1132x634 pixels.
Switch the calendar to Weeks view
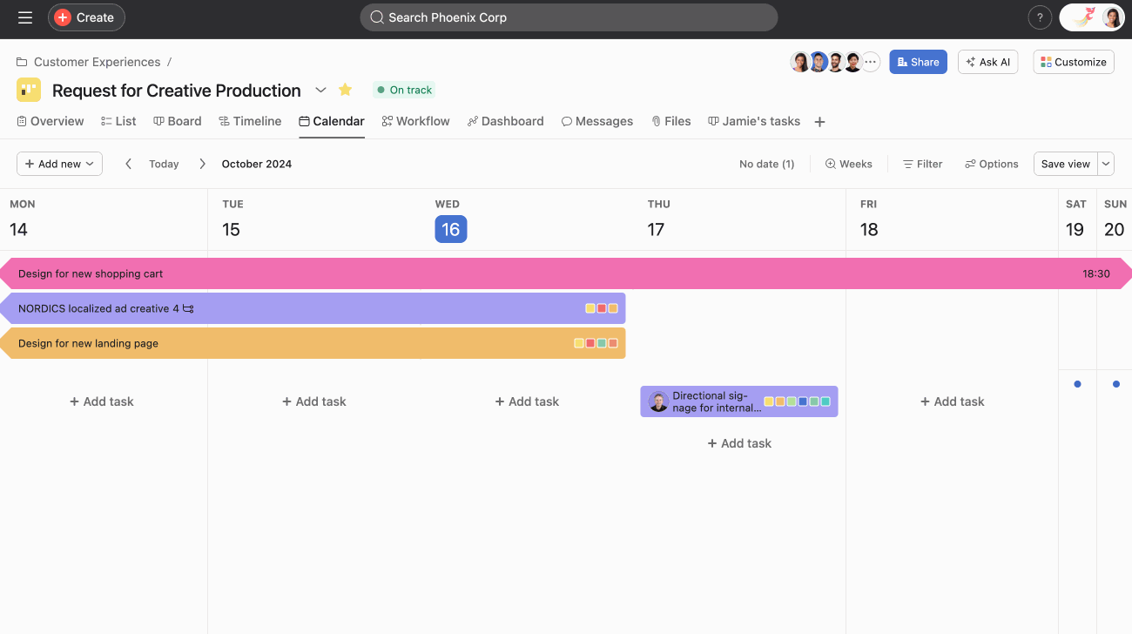tap(848, 164)
